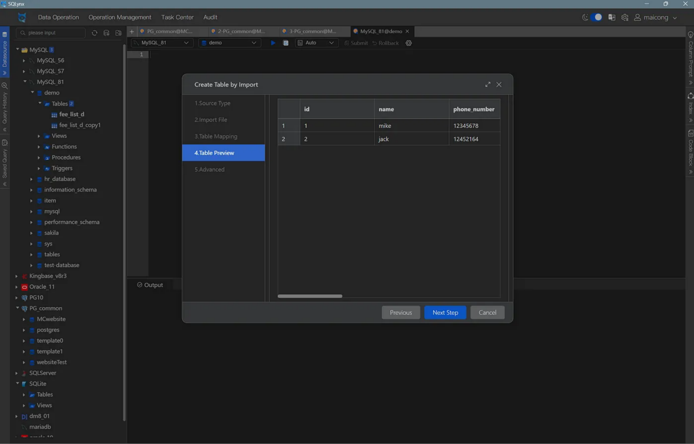Switch the interface language
694x444 pixels.
tap(612, 17)
